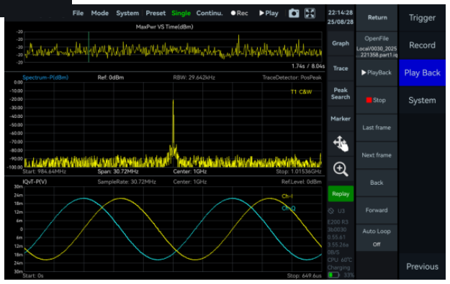Click the SampleRate: 30.72MHz value
This screenshot has width=450, height=284.
[x=127, y=182]
